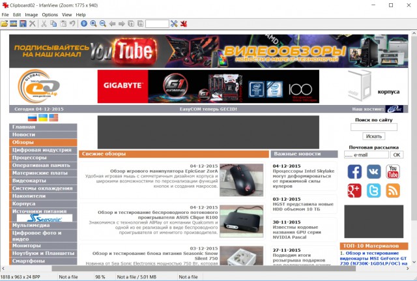Select Мониторы in site navigation
Image resolution: width=417 pixels, height=281 pixels.
click(x=43, y=246)
